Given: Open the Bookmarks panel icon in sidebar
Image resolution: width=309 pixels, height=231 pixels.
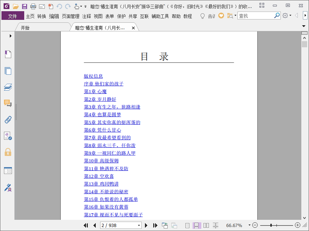Looking at the screenshot, I should pos(8,54).
